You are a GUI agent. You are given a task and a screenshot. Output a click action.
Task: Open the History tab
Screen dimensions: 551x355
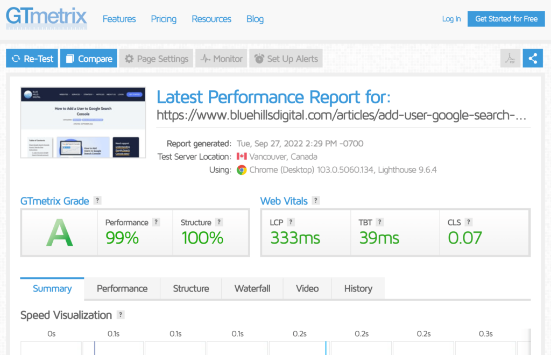point(358,289)
